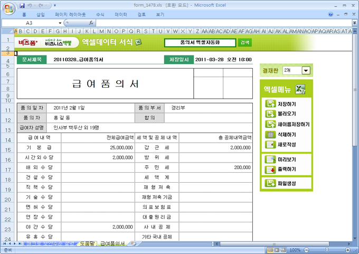The height and width of the screenshot is (254, 359).
Task: Open the 결재란 2개 dropdown
Action: tap(306, 71)
